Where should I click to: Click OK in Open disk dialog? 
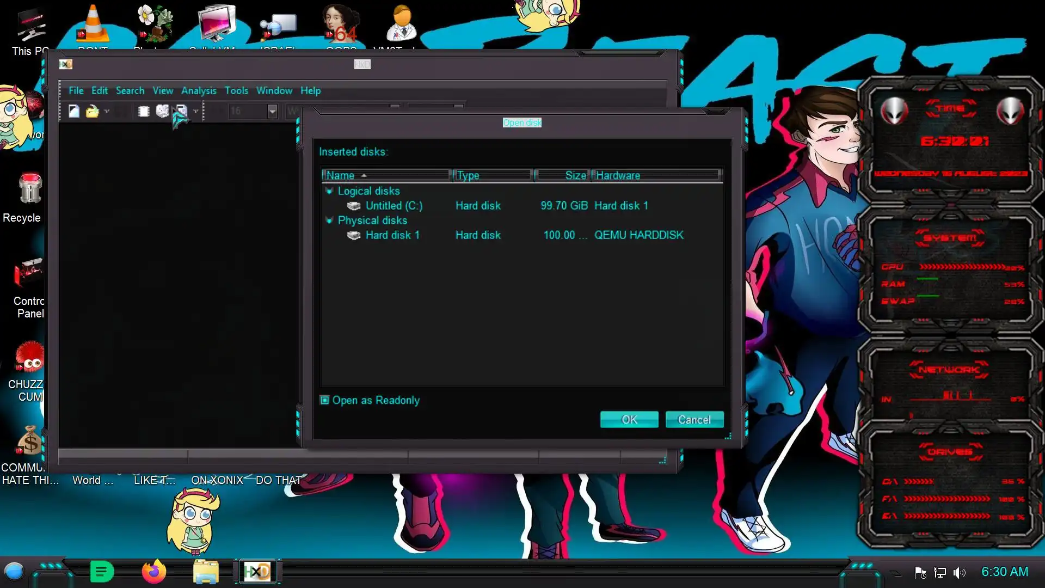629,420
